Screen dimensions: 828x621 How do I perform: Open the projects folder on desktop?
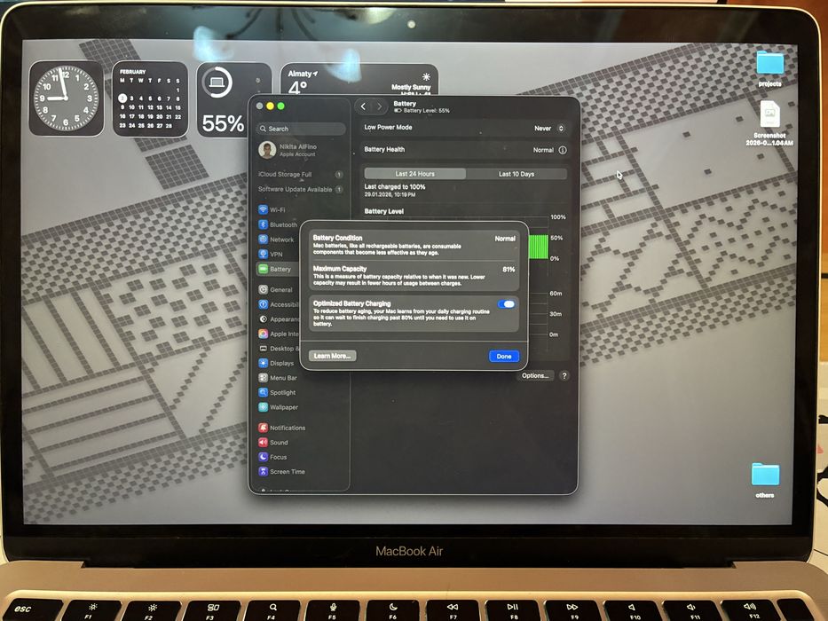click(x=770, y=67)
